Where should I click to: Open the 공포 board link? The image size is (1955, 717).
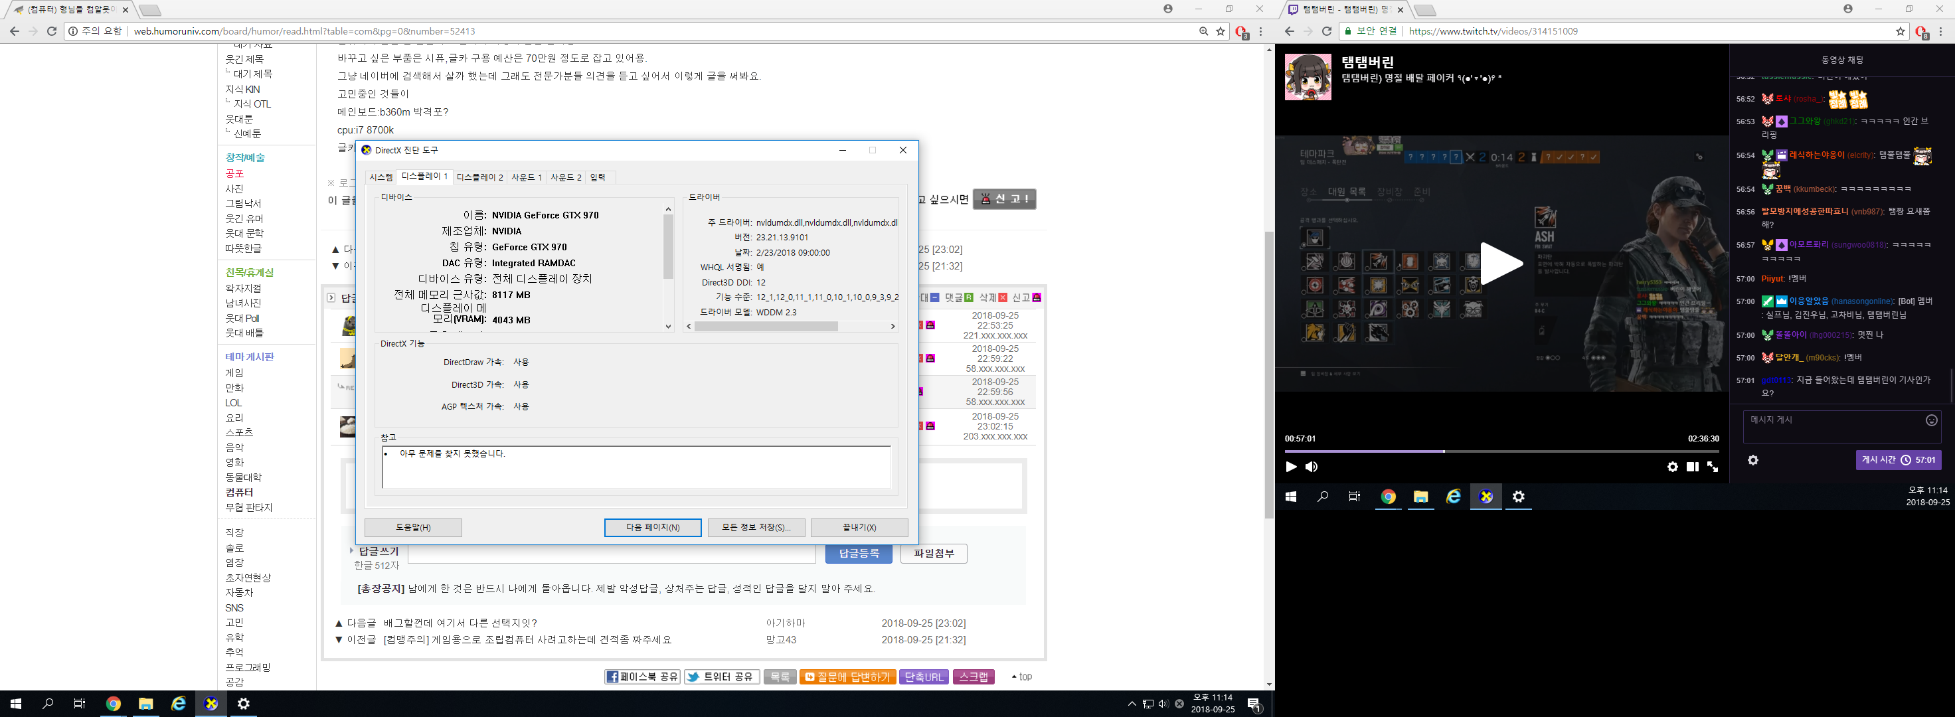pyautogui.click(x=234, y=174)
